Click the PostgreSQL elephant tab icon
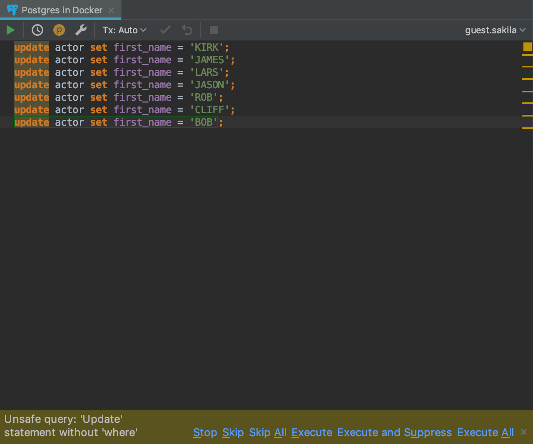Viewport: 533px width, 444px height. [x=12, y=10]
